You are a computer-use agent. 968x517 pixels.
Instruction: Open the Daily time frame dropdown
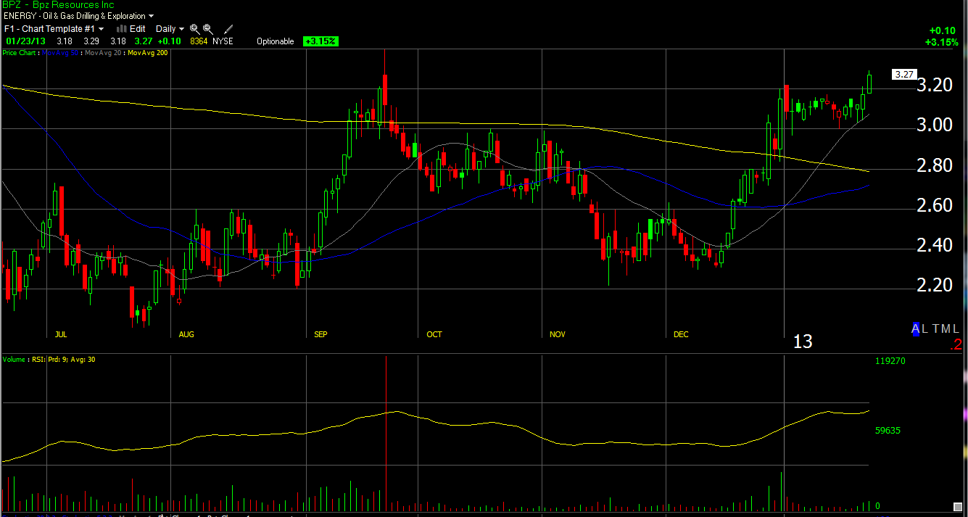(x=181, y=29)
